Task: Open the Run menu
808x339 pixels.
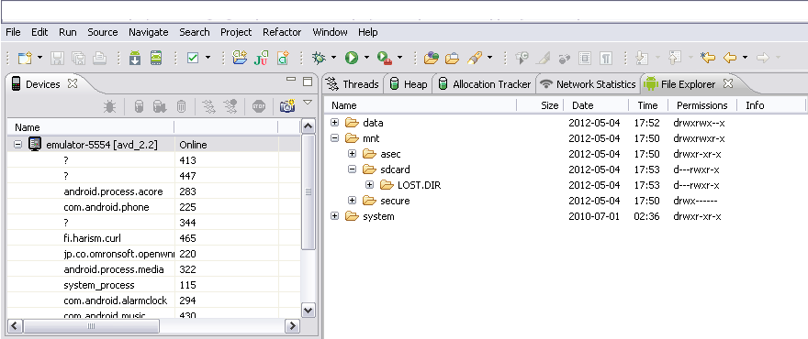Action: click(68, 32)
